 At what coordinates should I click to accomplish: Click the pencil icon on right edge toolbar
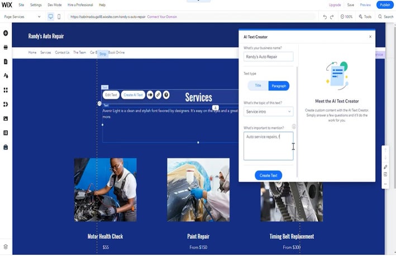(x=385, y=167)
